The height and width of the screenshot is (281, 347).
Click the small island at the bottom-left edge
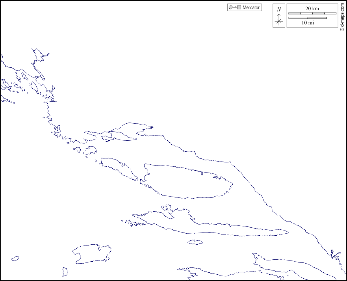pyautogui.click(x=65, y=272)
